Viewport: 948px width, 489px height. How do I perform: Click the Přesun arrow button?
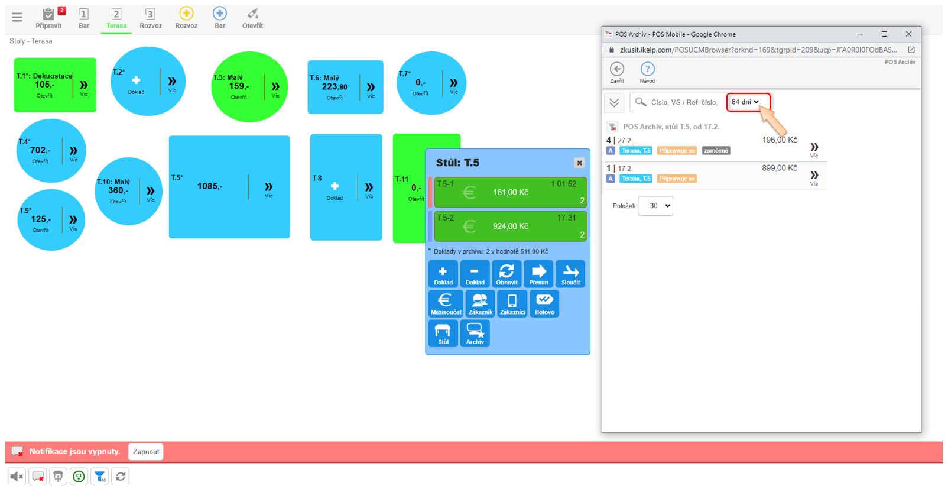coord(538,274)
